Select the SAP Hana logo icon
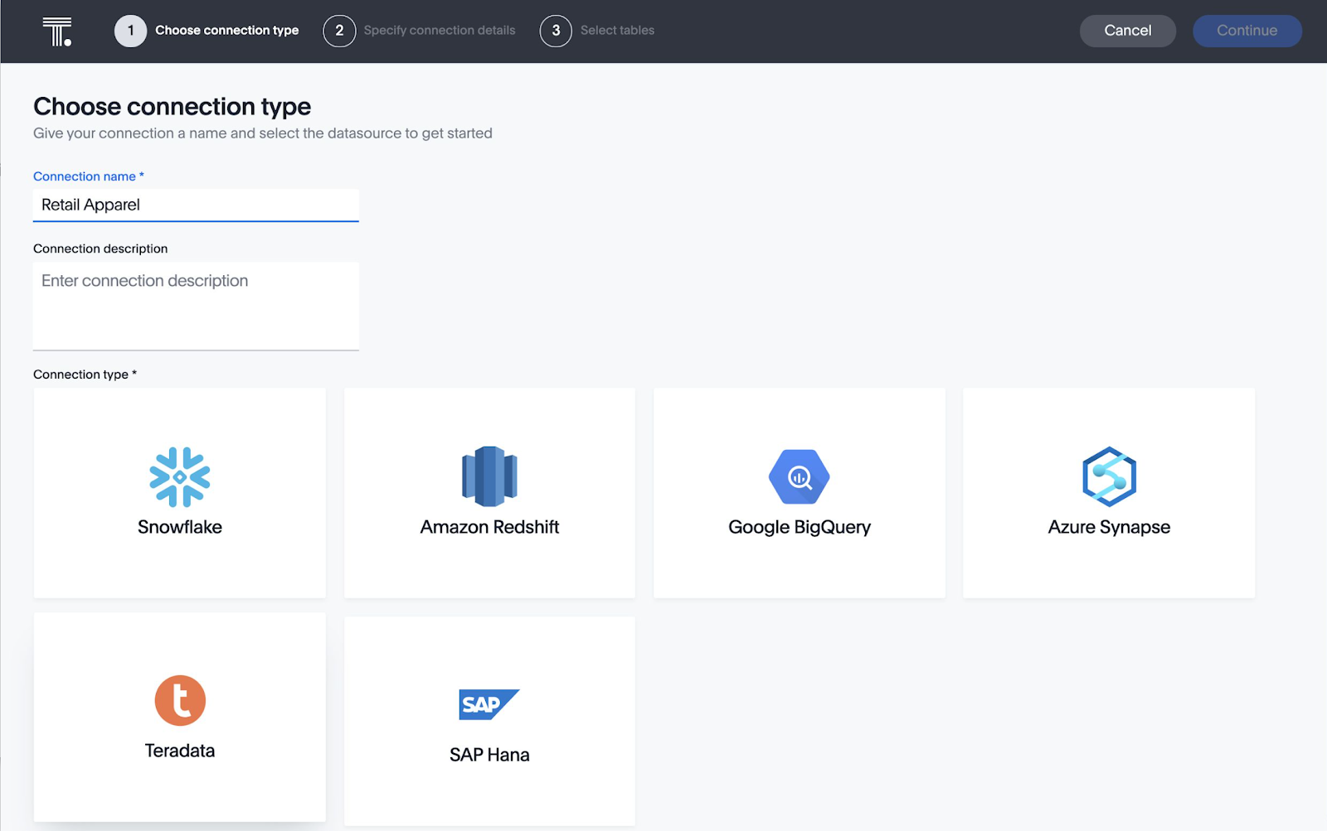The height and width of the screenshot is (831, 1327). click(x=489, y=704)
